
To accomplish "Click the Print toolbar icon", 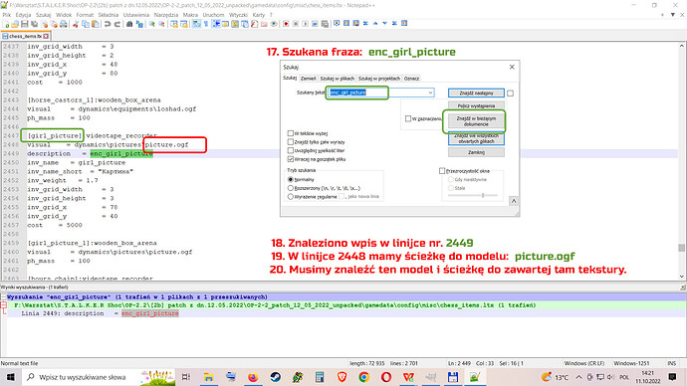I will (x=64, y=24).
